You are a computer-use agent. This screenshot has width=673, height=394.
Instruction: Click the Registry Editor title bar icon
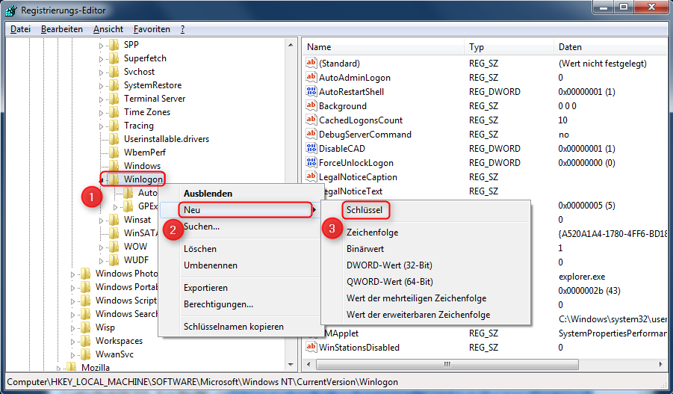pyautogui.click(x=11, y=10)
